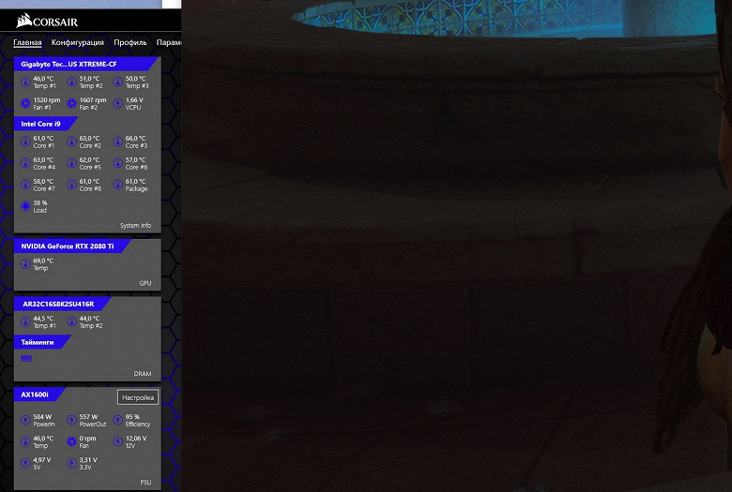
Task: Click the motherboard Temp #2 thermometer icon
Action: [x=71, y=82]
